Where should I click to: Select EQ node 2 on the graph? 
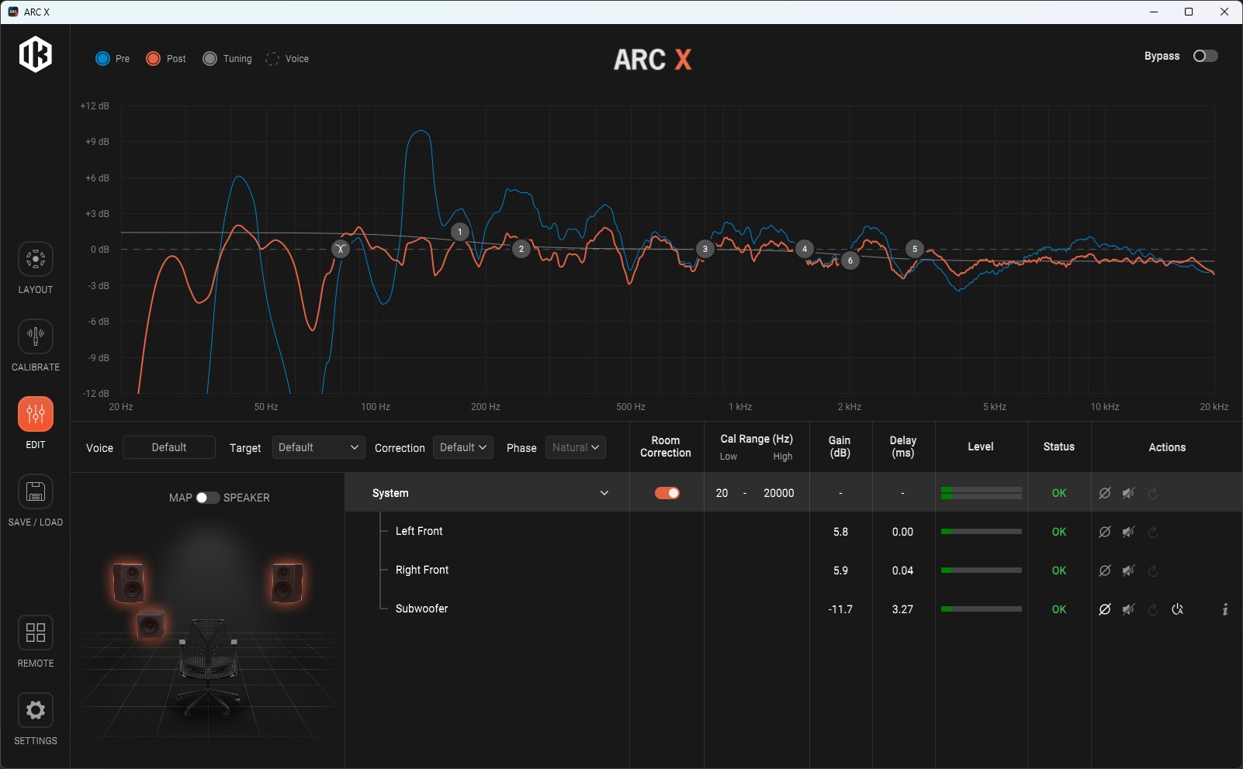pos(521,249)
